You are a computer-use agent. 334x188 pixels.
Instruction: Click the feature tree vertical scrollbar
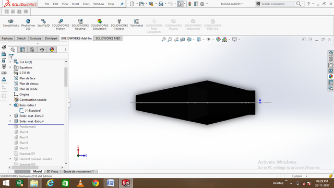click(66, 77)
